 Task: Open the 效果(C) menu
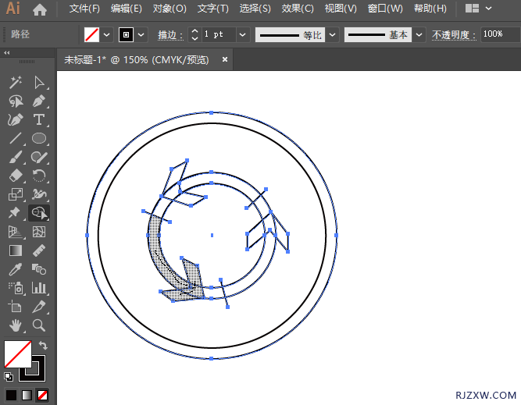298,9
